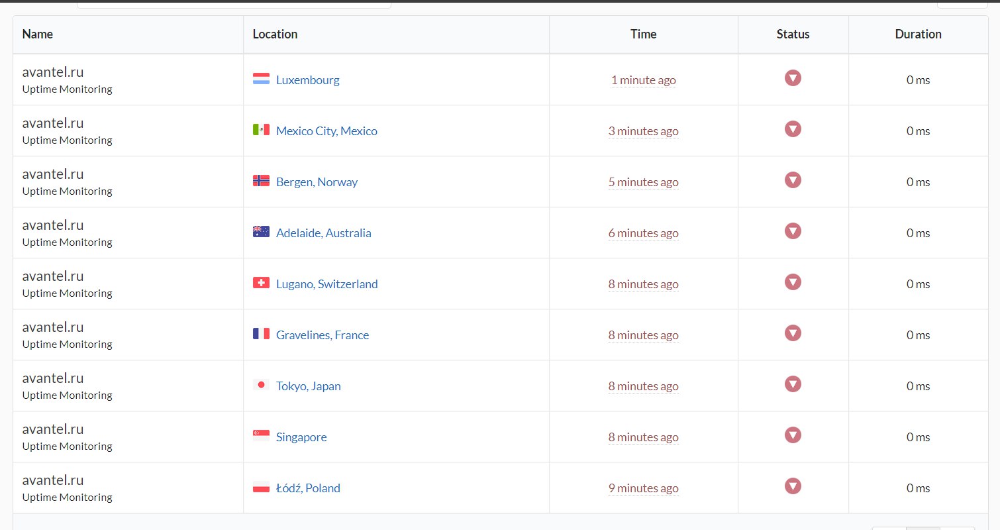
Task: Click avantel.ru in the Łódź row
Action: click(53, 480)
